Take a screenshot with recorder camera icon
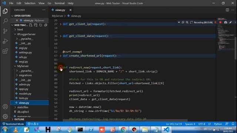The image size is (237, 133). click(x=226, y=22)
